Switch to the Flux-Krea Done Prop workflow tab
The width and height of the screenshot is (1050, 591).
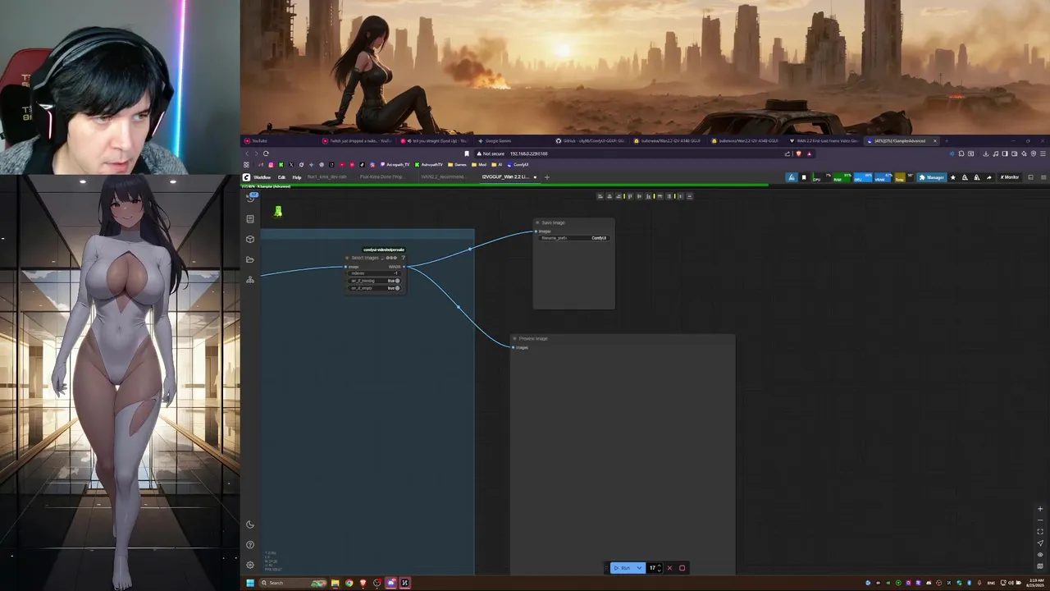click(x=382, y=177)
